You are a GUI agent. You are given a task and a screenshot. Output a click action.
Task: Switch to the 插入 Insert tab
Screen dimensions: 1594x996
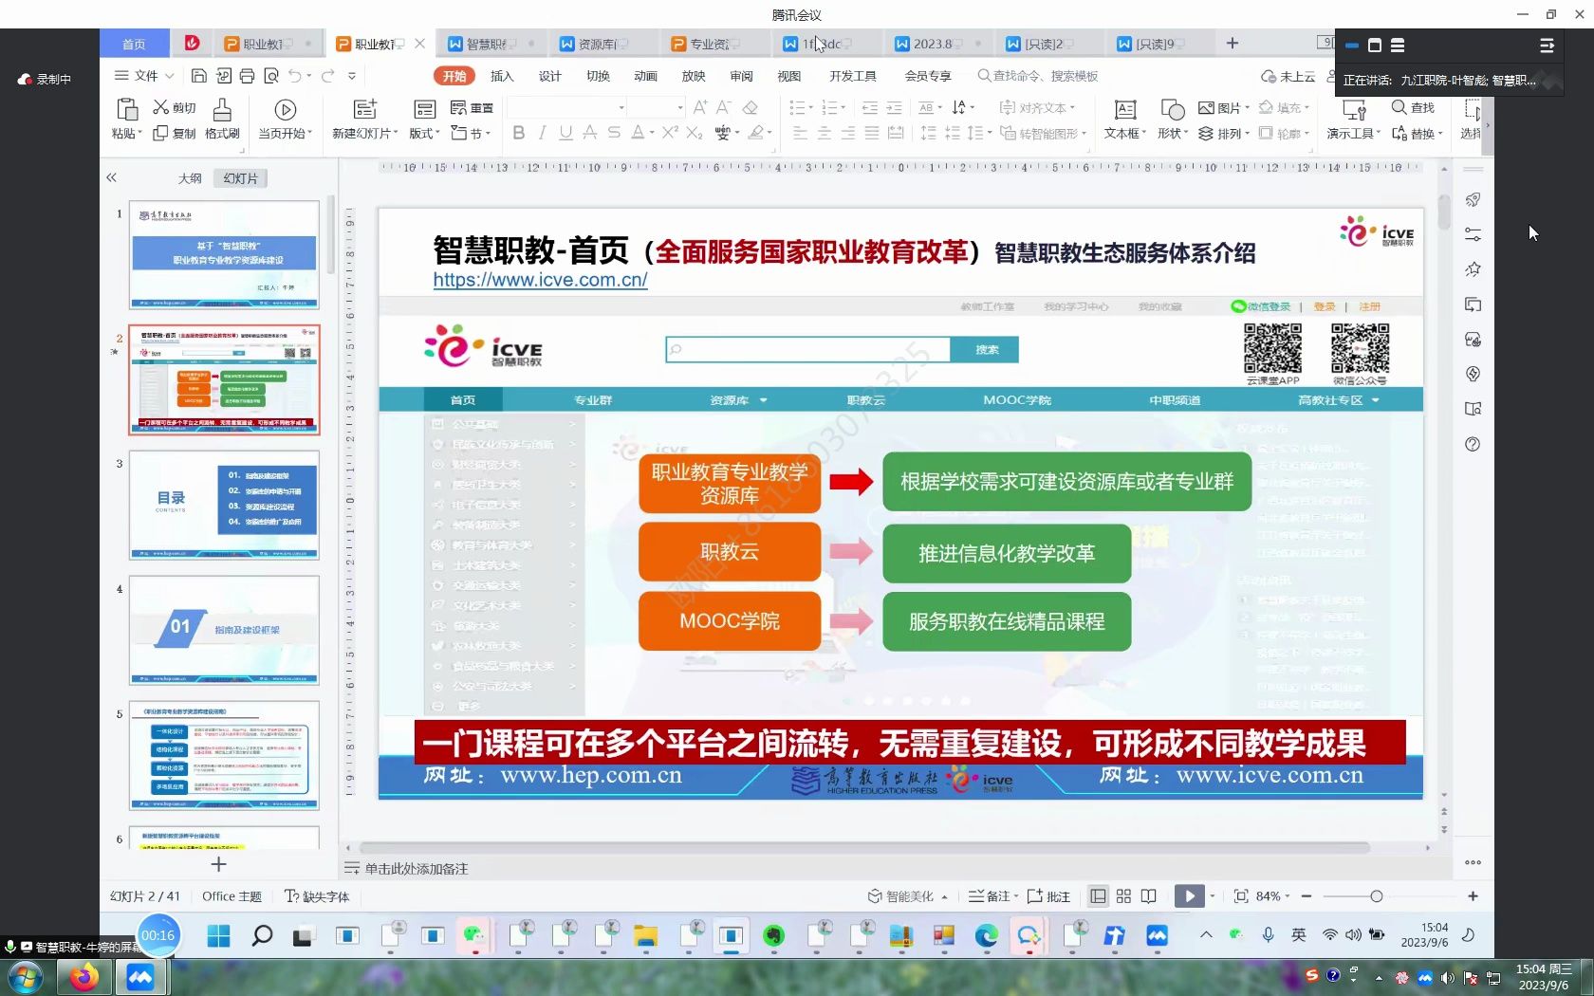[502, 76]
